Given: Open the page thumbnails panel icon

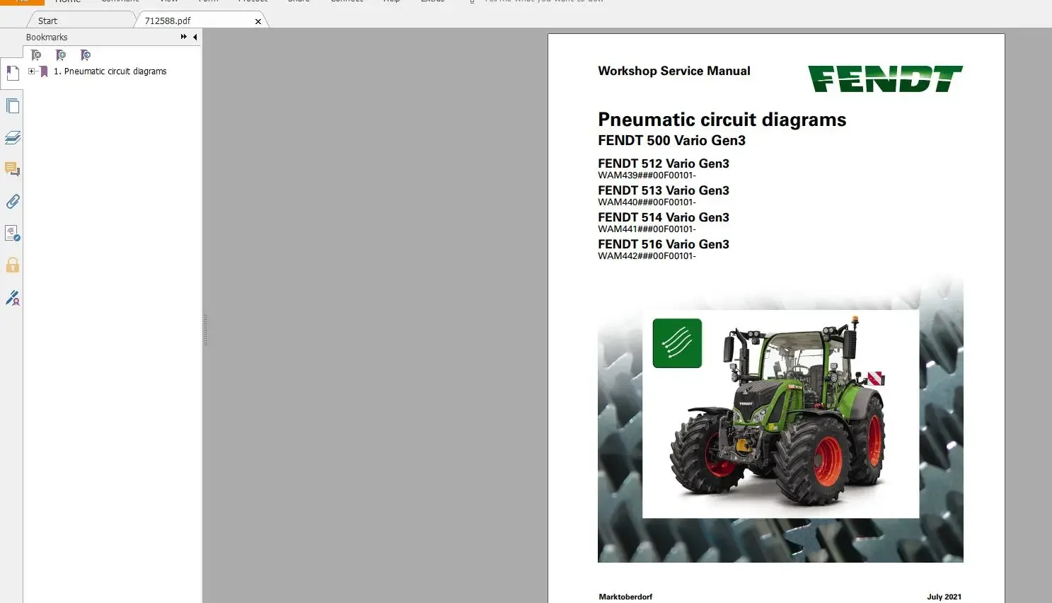Looking at the screenshot, I should (12, 106).
